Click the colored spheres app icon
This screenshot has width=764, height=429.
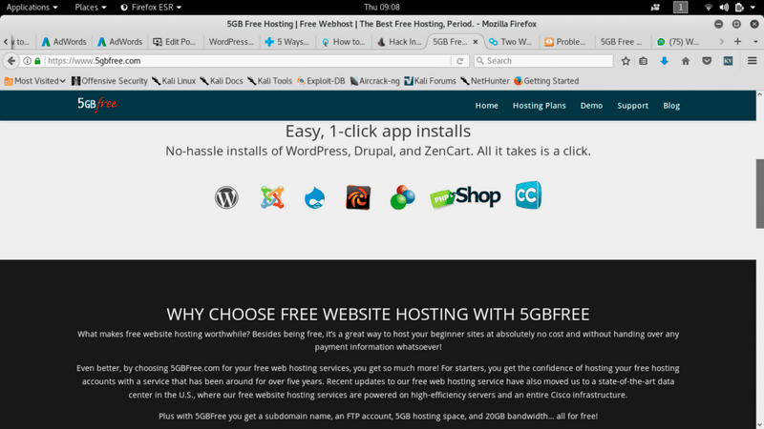pyautogui.click(x=402, y=197)
